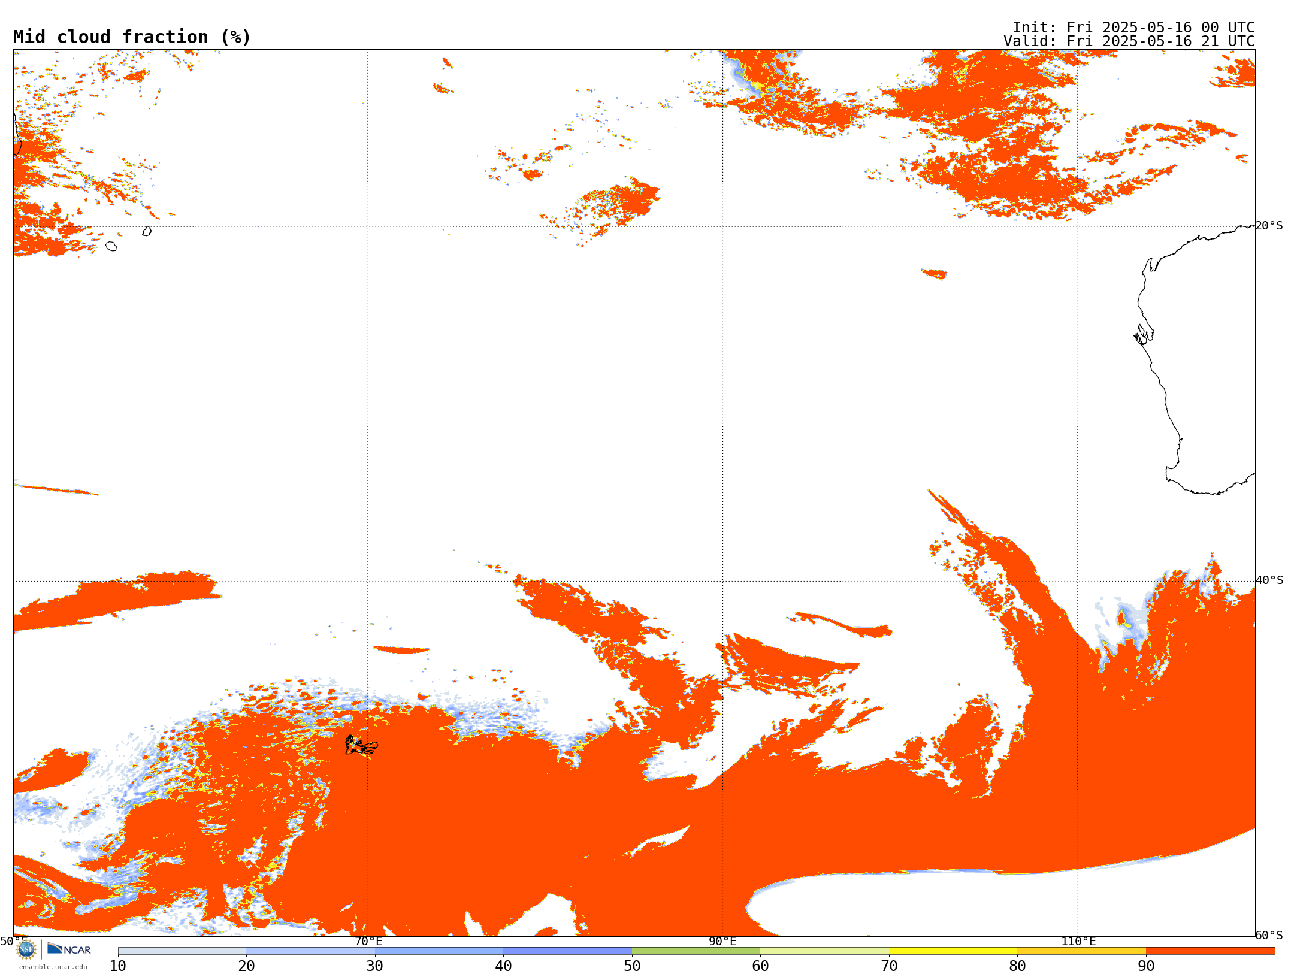Open the ensemble.ucar.edu link text
Viewport: 1294px width, 974px height.
[x=53, y=967]
